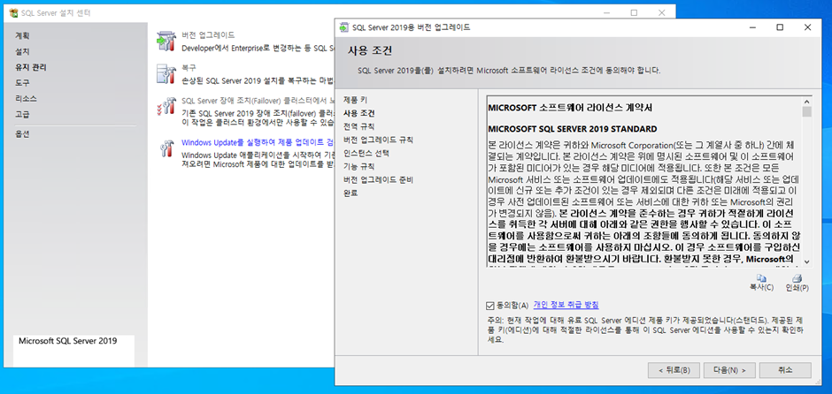This screenshot has height=394, width=832.
Task: Toggle the 동의함(A) agreement checkbox
Action: 489,305
